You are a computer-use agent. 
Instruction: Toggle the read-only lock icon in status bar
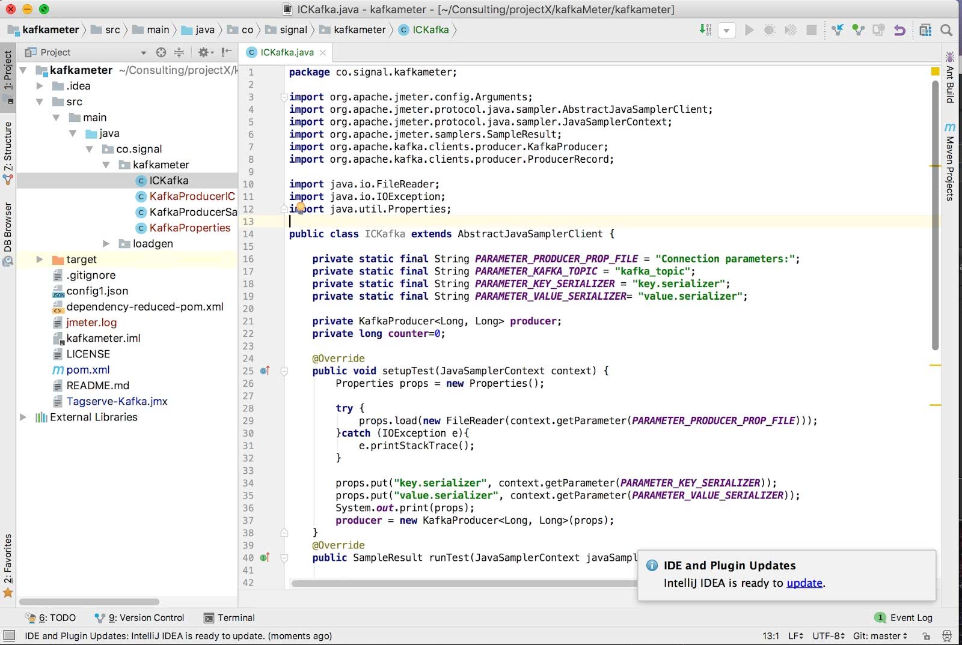(926, 635)
